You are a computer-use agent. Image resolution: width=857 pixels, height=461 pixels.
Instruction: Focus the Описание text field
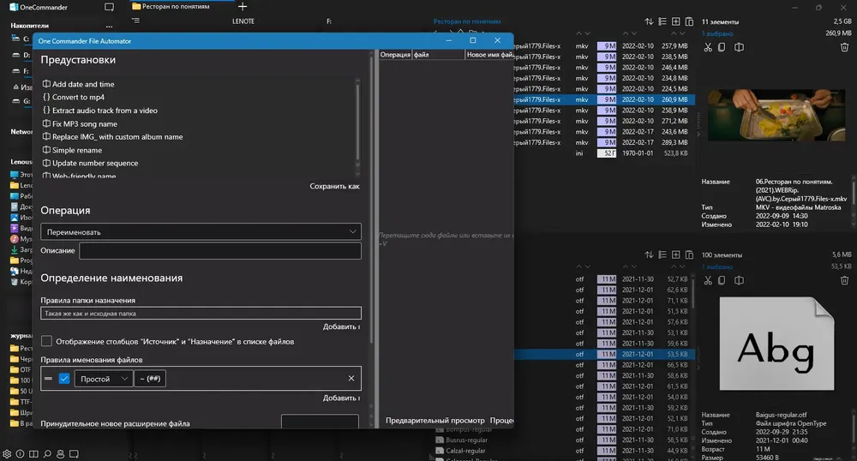[x=220, y=251]
